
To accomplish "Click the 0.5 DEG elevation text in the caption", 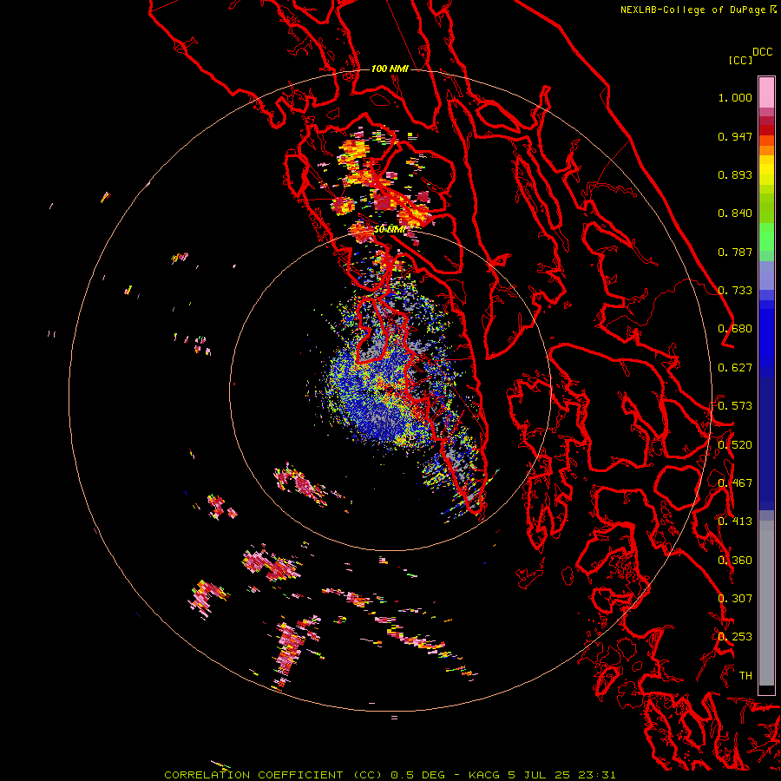I will point(418,775).
